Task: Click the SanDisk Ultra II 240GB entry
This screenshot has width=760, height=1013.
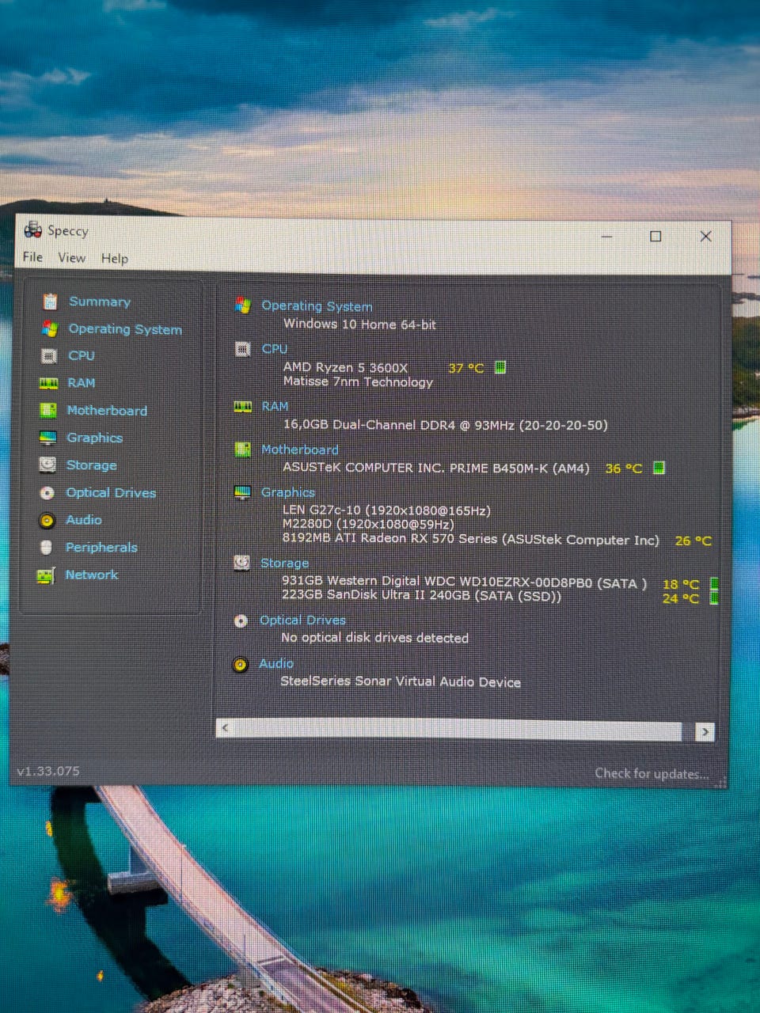Action: click(x=421, y=596)
